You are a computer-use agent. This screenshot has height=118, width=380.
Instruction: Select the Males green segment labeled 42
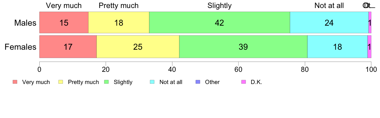(x=219, y=22)
